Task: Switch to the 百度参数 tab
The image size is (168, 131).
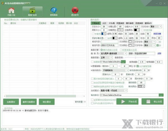Action: pyautogui.click(x=139, y=23)
